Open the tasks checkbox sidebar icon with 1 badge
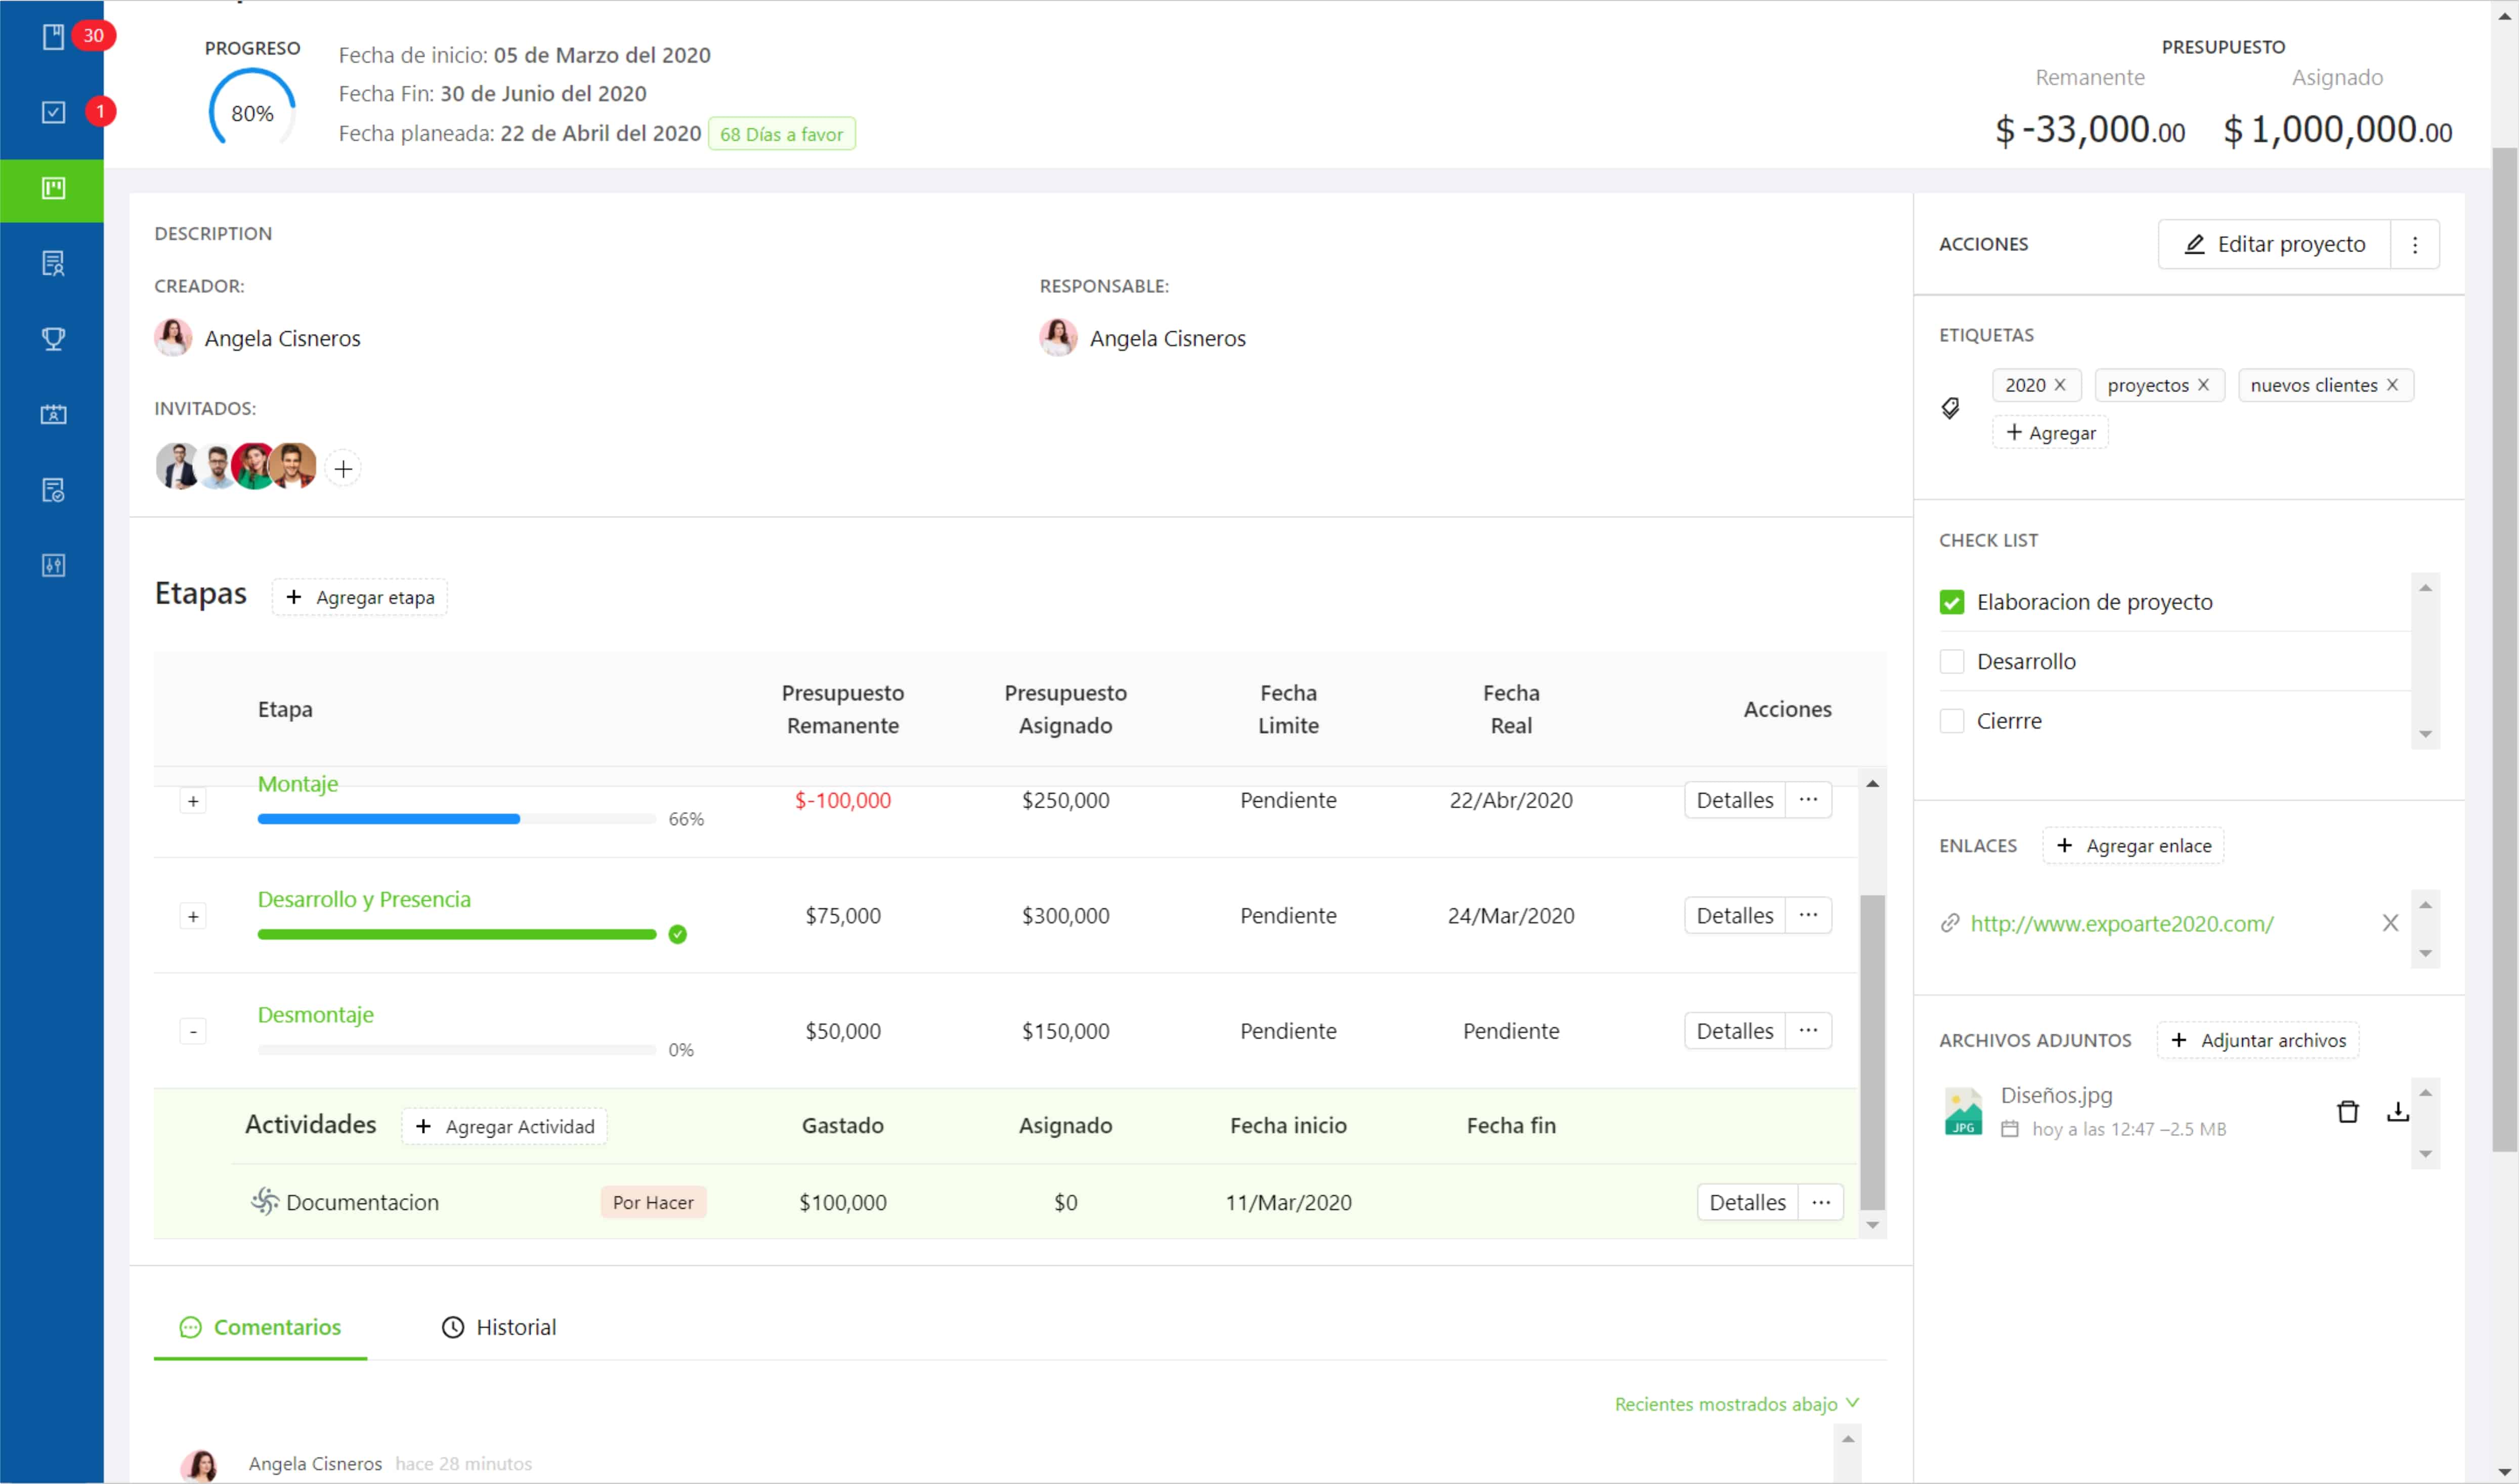The width and height of the screenshot is (2519, 1484). [54, 112]
